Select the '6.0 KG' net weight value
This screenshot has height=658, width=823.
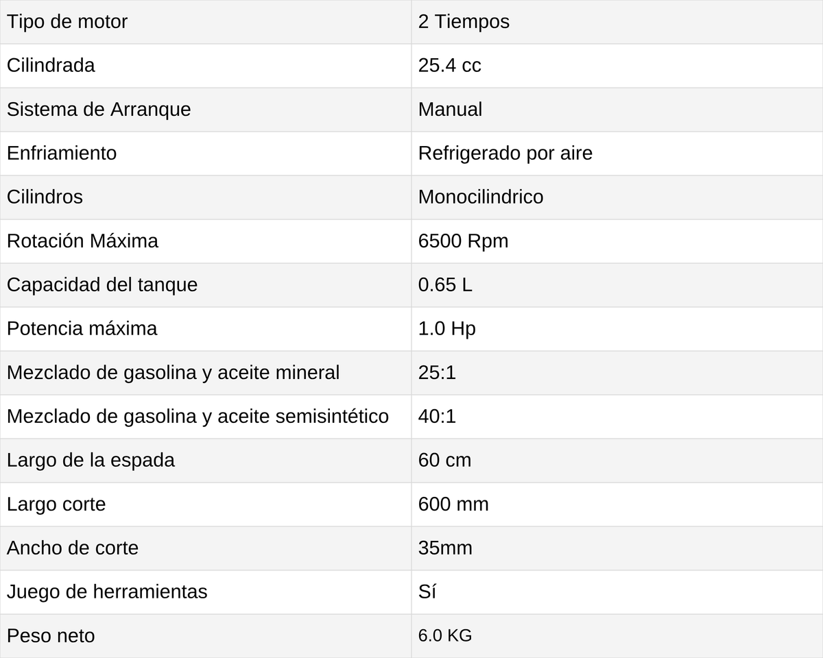click(x=445, y=636)
